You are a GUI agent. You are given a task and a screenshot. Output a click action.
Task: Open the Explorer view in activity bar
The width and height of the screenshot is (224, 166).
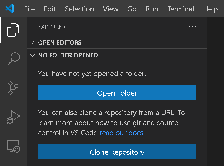tap(13, 30)
